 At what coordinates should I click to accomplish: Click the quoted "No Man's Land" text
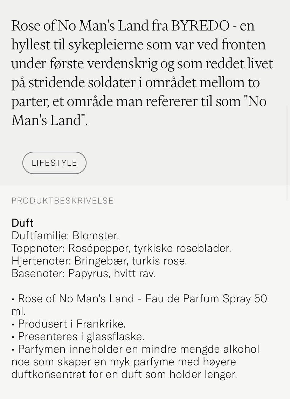[x=139, y=110]
